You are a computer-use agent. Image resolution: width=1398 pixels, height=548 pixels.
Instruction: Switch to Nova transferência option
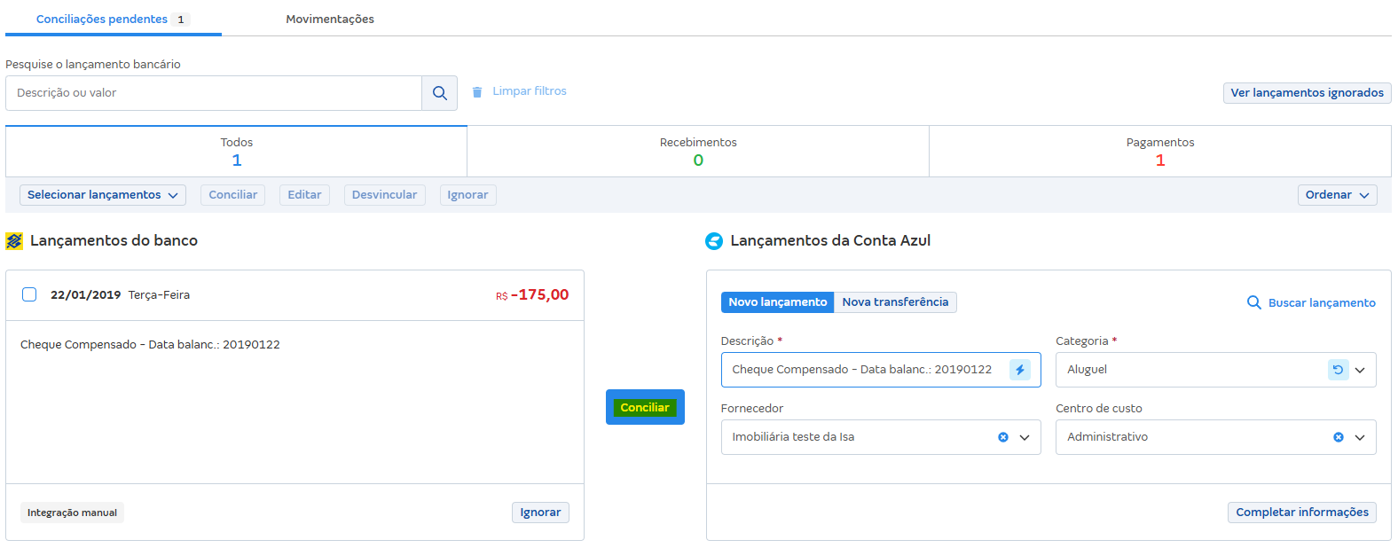pos(895,302)
